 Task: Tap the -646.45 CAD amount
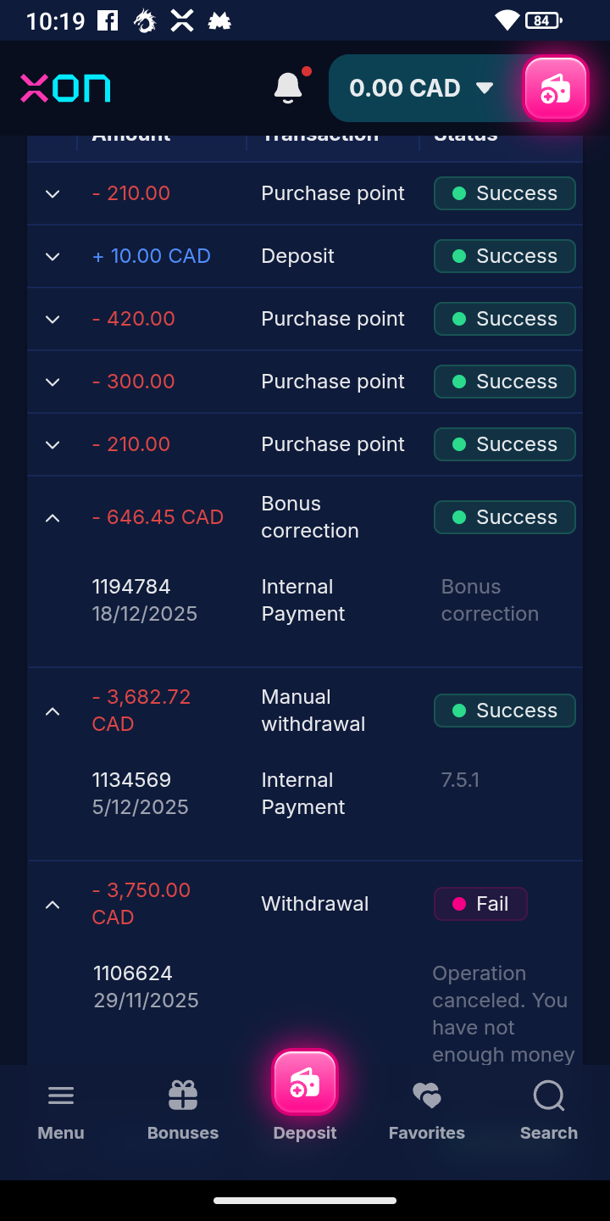tap(158, 517)
